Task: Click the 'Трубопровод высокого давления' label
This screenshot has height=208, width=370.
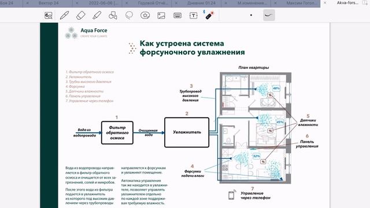Action: (190, 95)
